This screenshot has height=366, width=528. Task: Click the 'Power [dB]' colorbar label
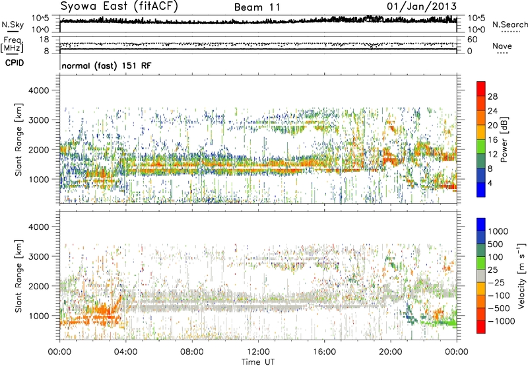[x=504, y=139]
